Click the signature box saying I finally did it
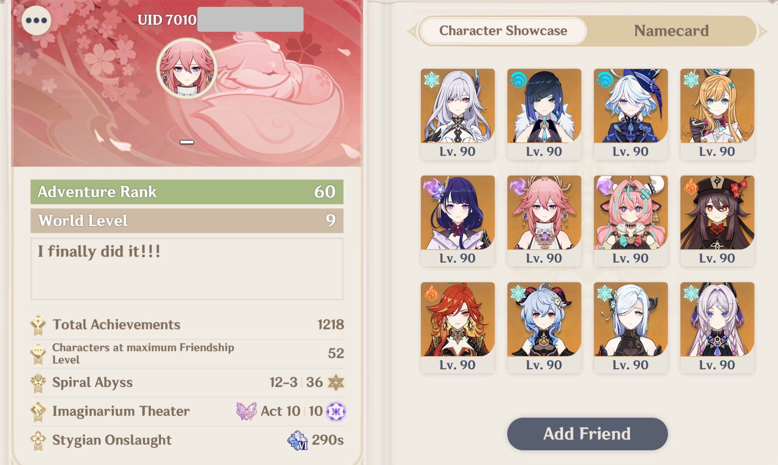778x465 pixels. coord(187,269)
